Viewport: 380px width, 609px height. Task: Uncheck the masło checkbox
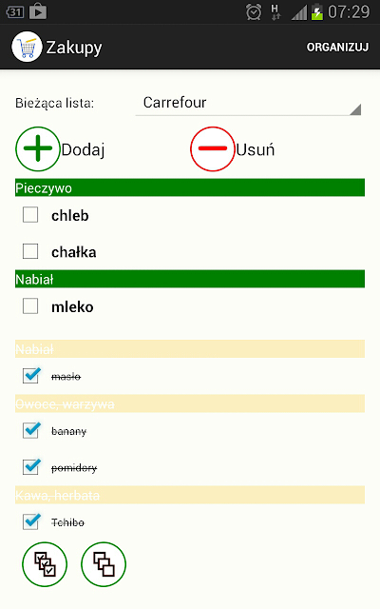pos(31,375)
